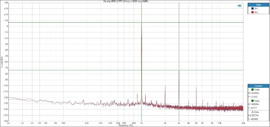Click the Frequency (Hz) axis label

126,125
